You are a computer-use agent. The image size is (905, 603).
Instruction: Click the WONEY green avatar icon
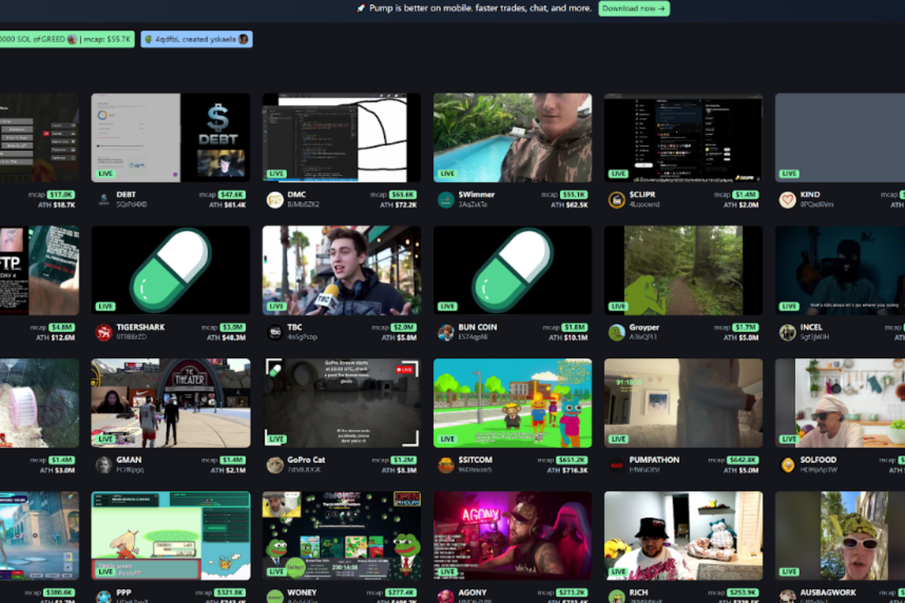275,596
